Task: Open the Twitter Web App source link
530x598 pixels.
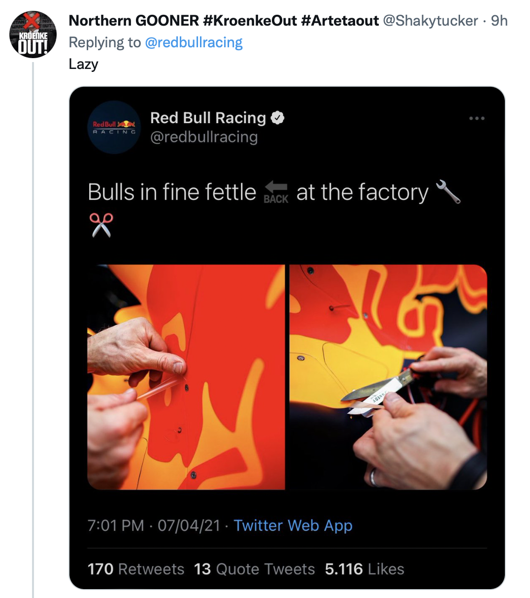Action: point(293,526)
